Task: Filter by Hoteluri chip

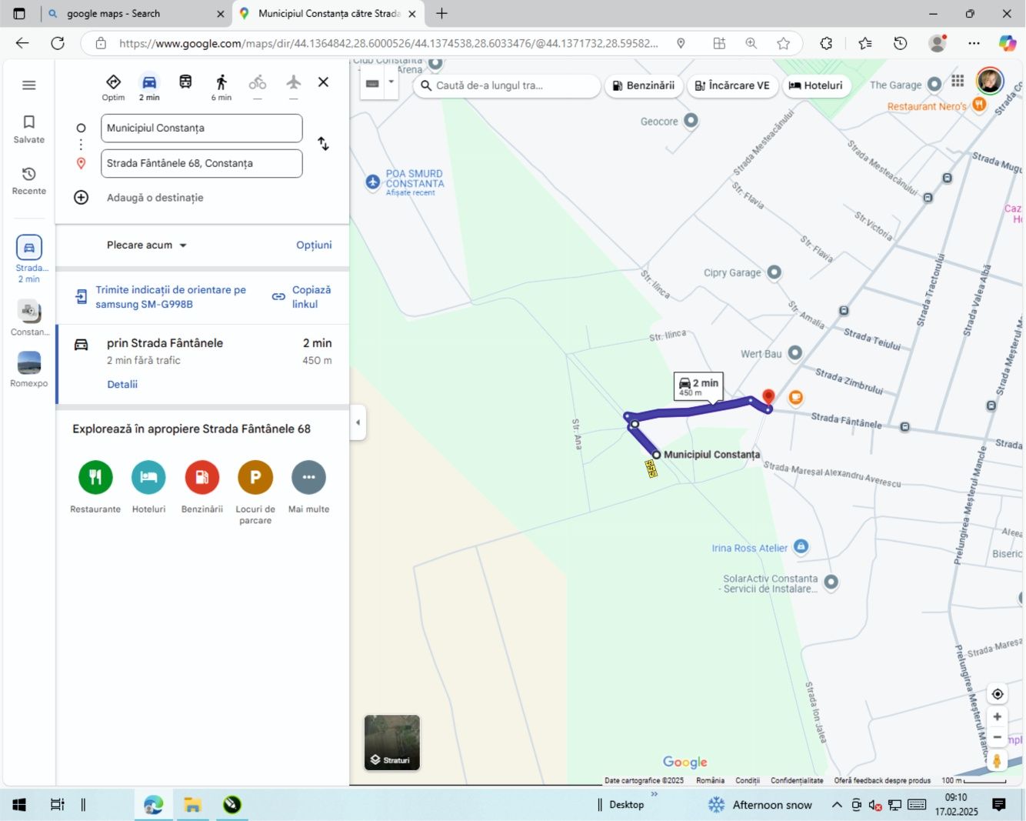Action: pos(816,85)
